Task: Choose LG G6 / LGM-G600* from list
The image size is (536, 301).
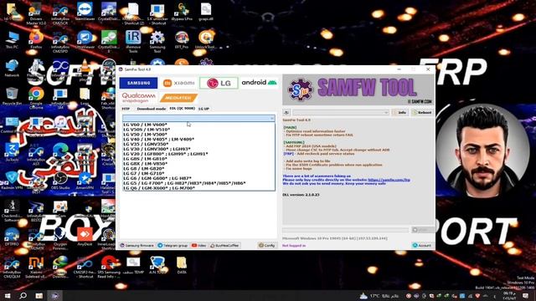Action: (198, 178)
